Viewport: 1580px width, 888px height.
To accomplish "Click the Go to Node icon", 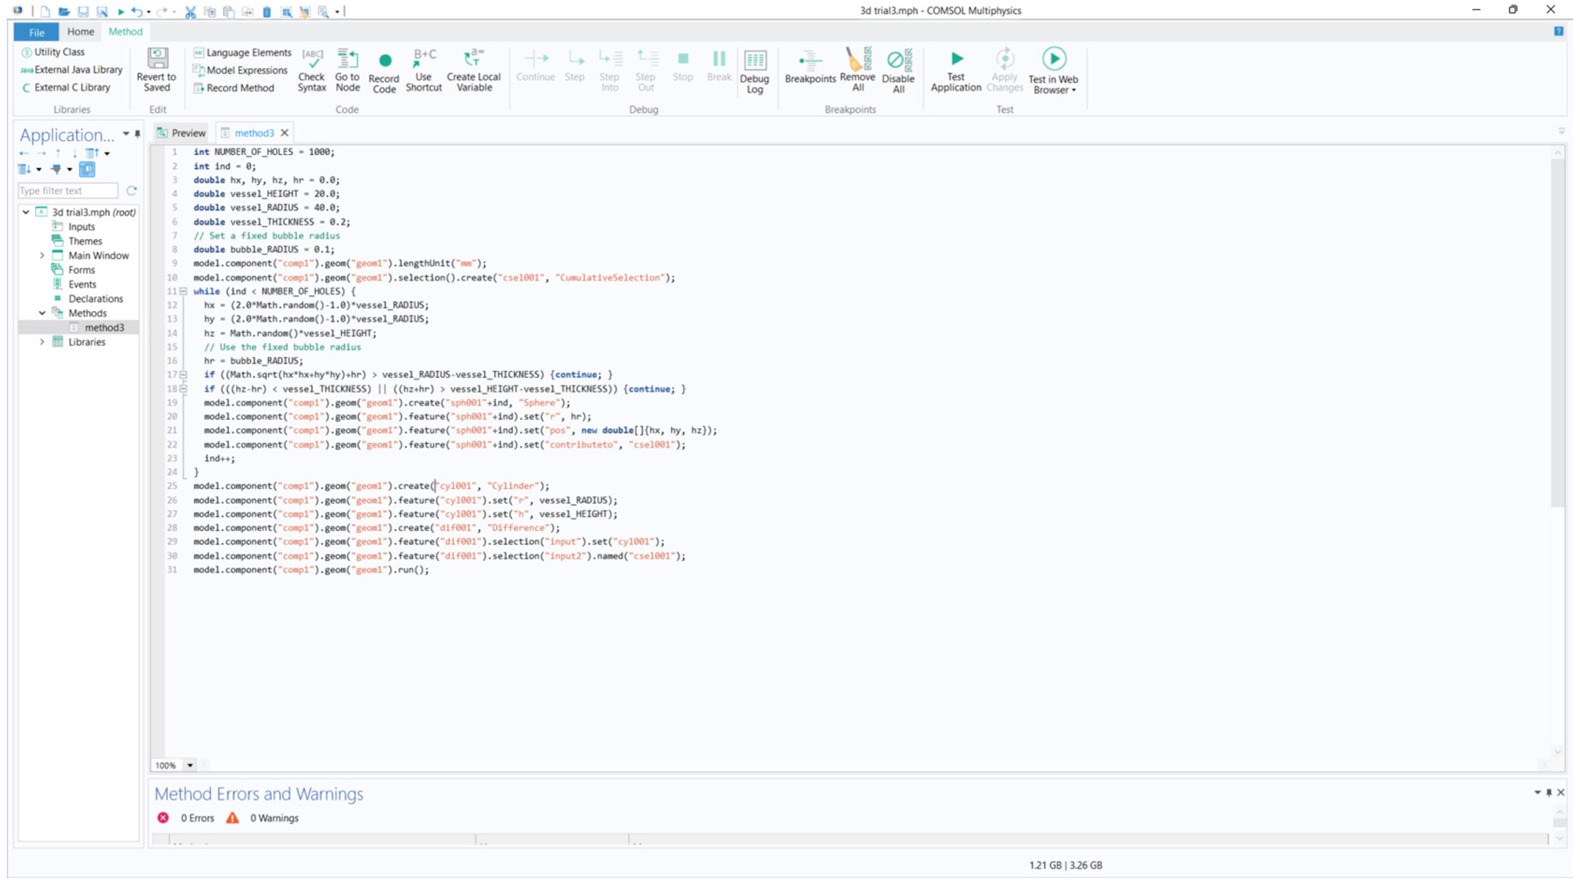I will click(347, 60).
